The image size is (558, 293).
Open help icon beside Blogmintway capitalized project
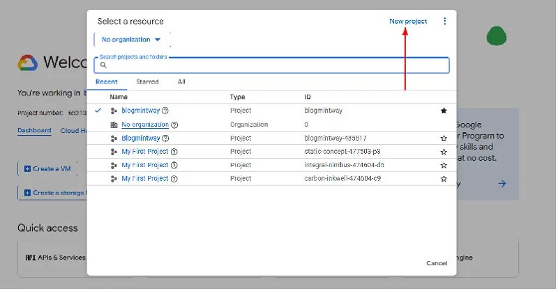coord(165,138)
